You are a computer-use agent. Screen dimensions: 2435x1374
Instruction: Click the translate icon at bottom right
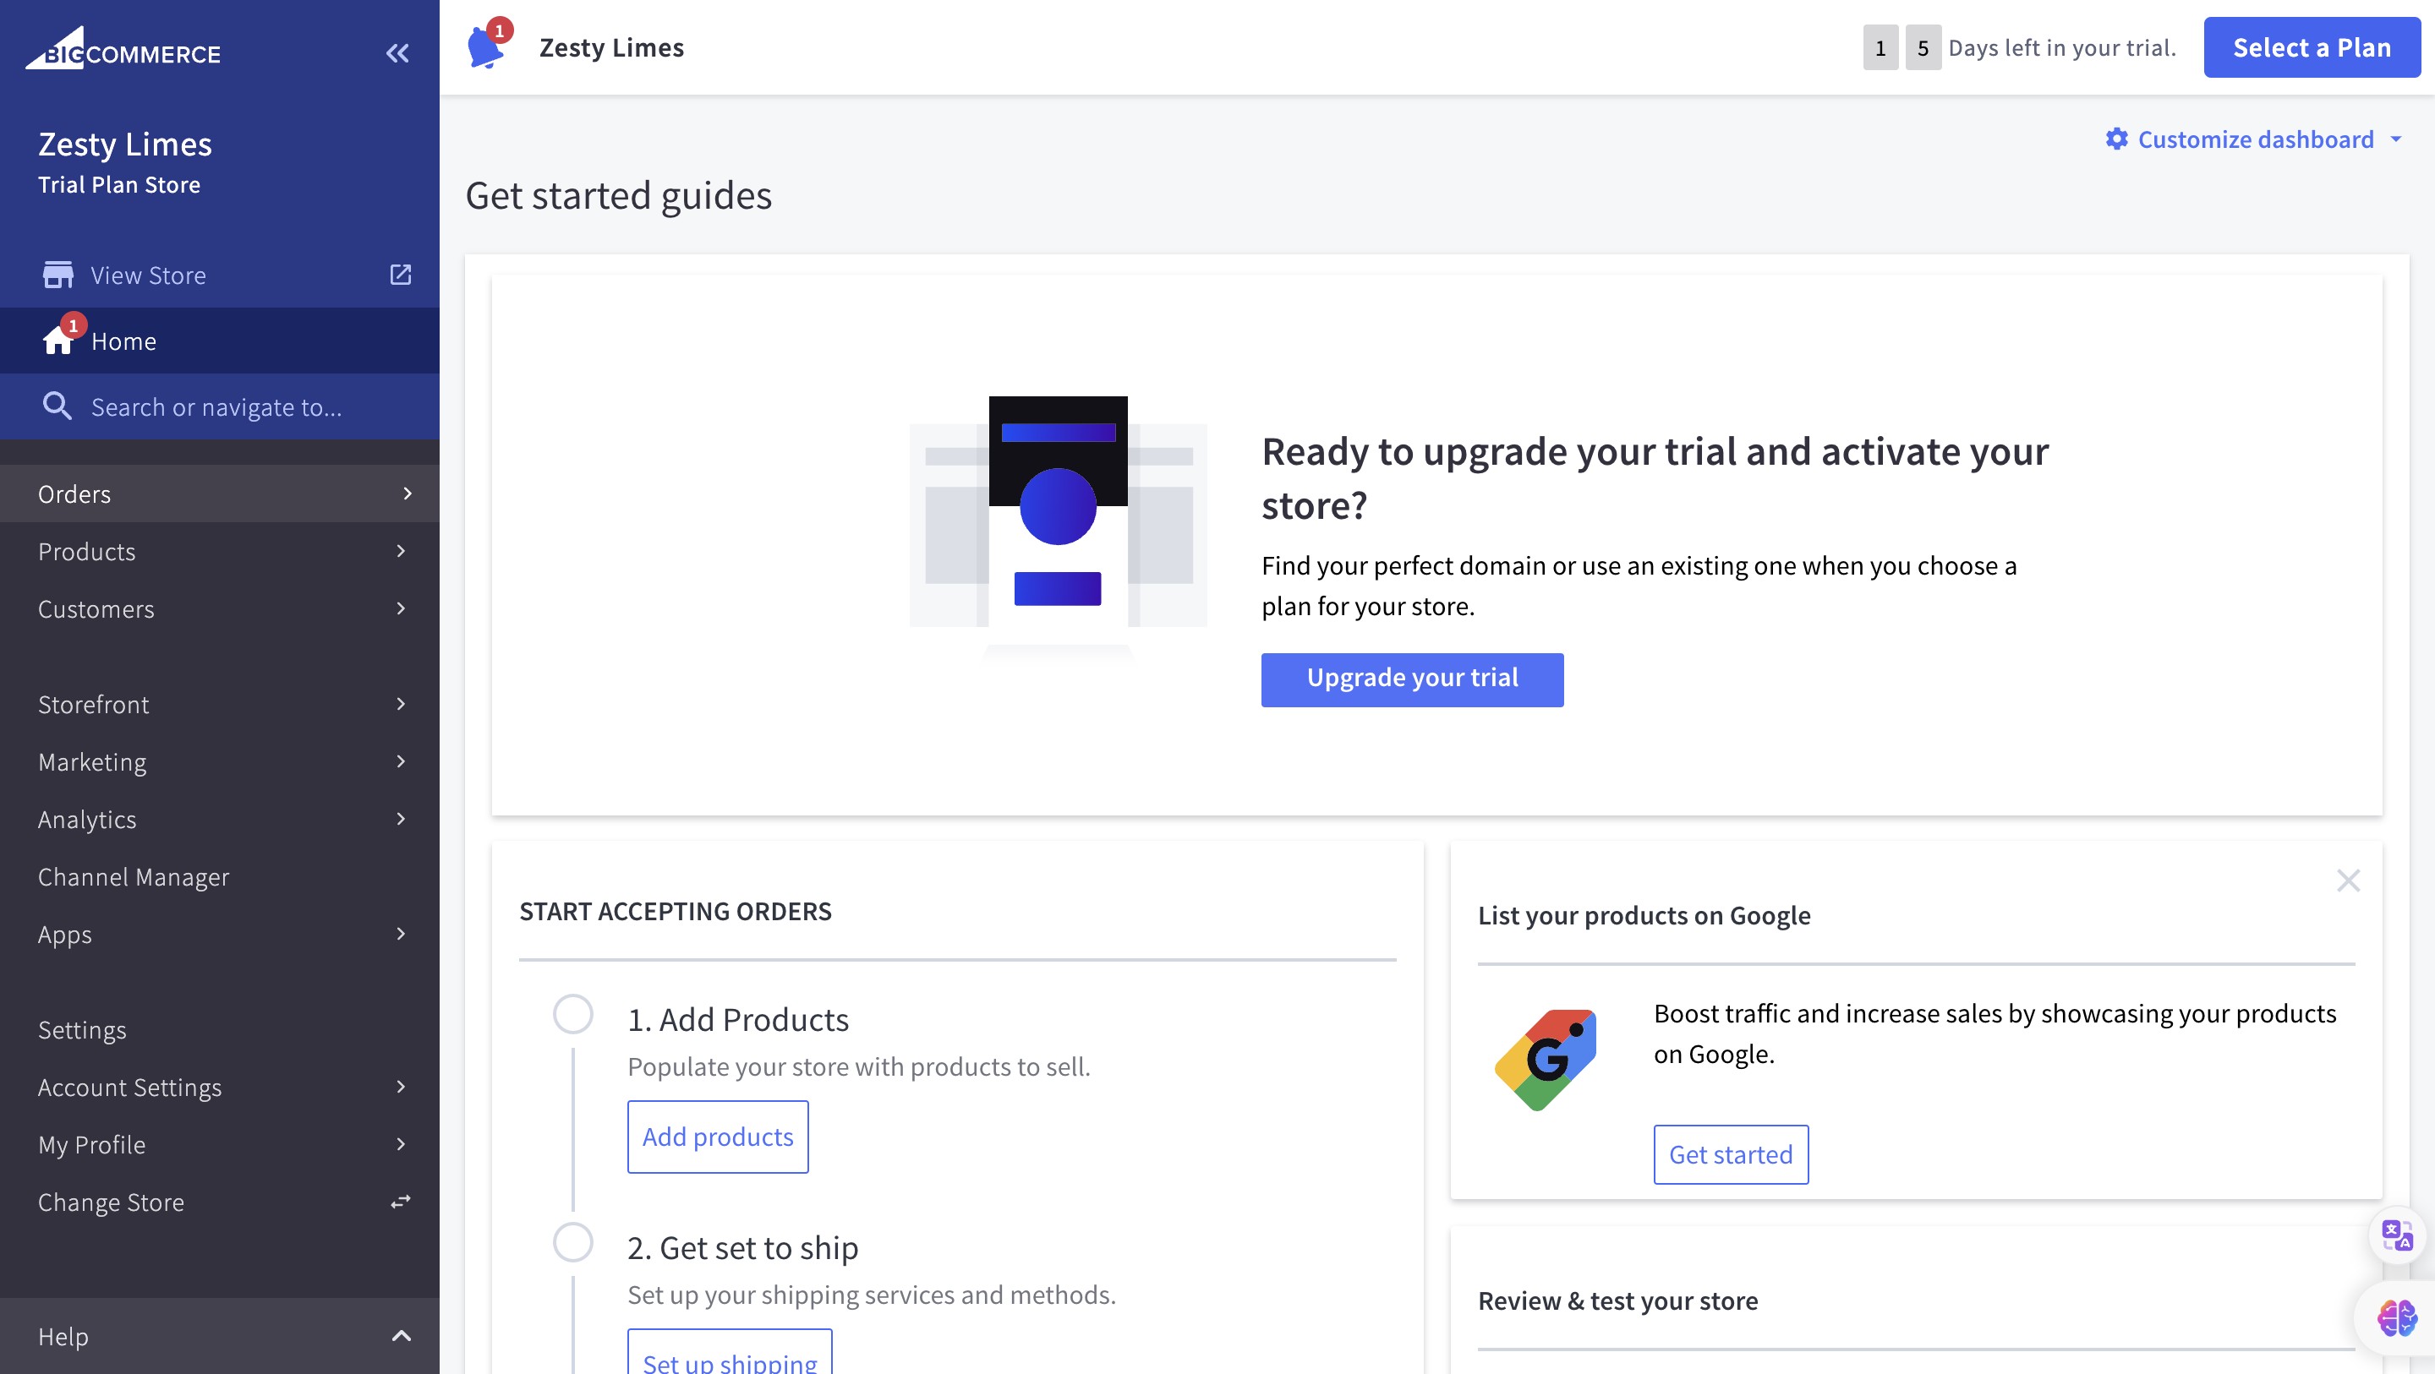[2396, 1235]
